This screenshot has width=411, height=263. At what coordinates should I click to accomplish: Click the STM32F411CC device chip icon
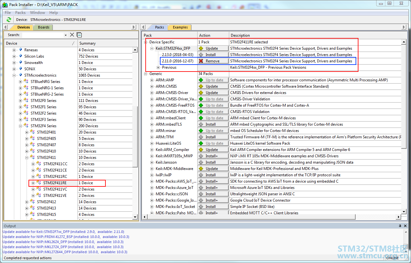pos(39,164)
